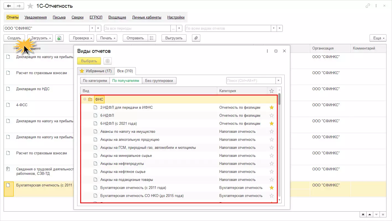
Task: Open the report types filter dropdown arrow
Action: pyautogui.click(x=274, y=28)
